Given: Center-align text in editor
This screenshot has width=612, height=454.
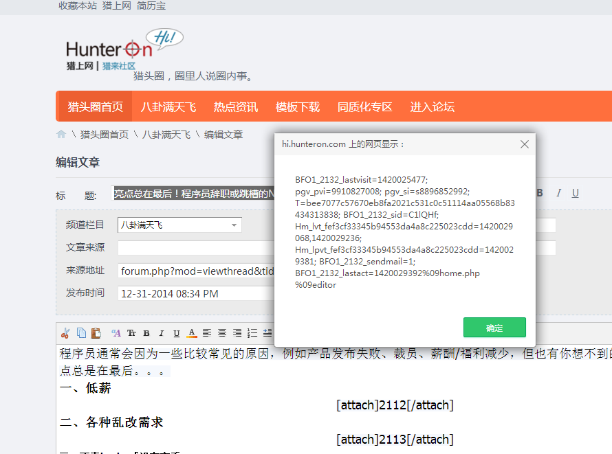Looking at the screenshot, I should click(222, 333).
